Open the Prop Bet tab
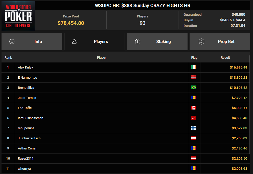Viewport: 253px width, 174px height. pyautogui.click(x=220, y=41)
